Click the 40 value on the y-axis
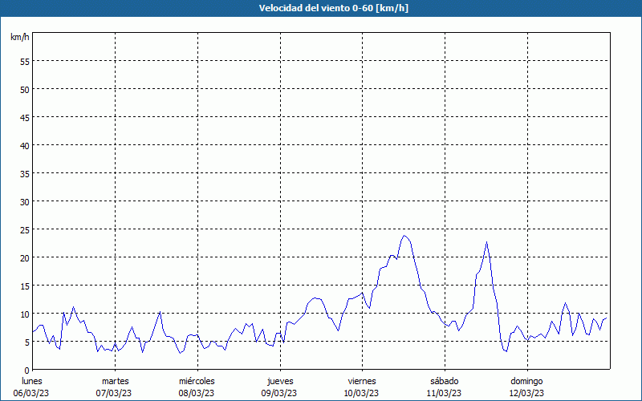The height and width of the screenshot is (401, 642). (25, 145)
